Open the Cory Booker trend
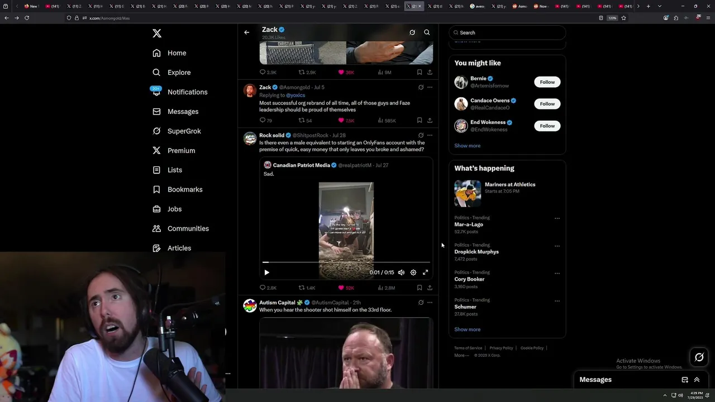Viewport: 715px width, 402px height. [469, 279]
